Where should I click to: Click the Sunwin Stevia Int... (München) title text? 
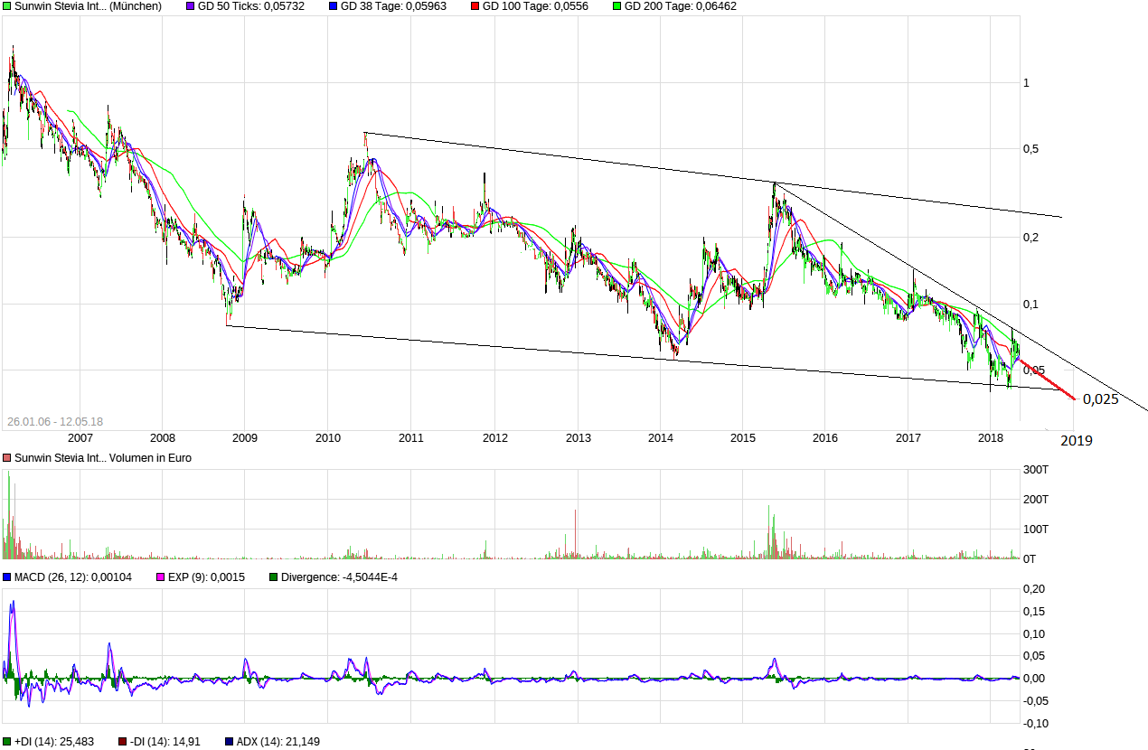click(x=88, y=6)
